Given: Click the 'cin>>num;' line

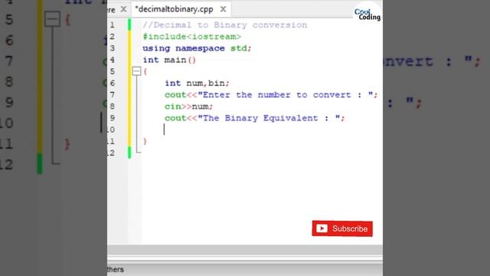Looking at the screenshot, I should [188, 107].
